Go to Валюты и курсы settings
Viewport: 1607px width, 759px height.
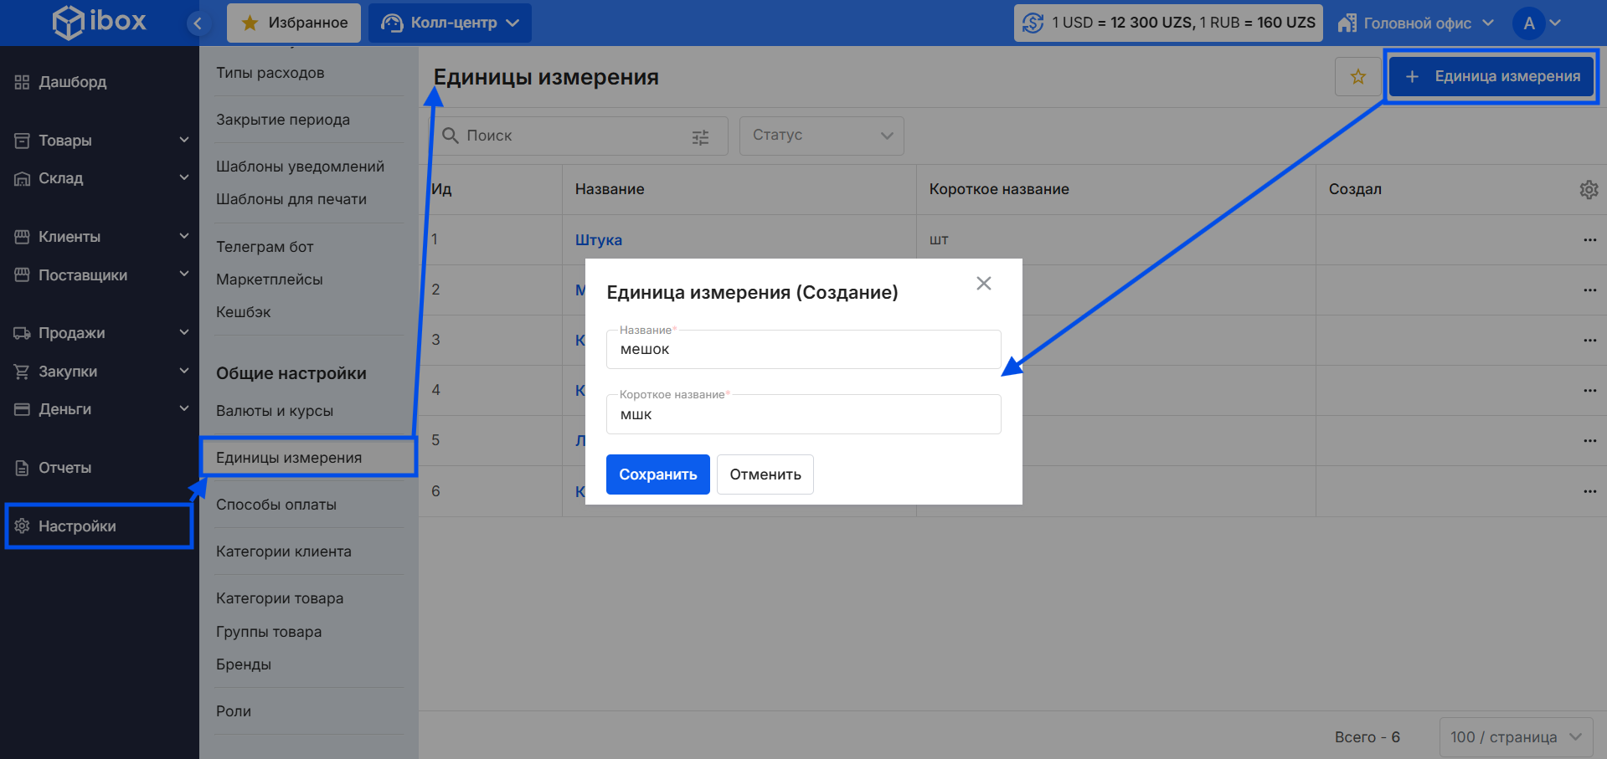(x=275, y=411)
